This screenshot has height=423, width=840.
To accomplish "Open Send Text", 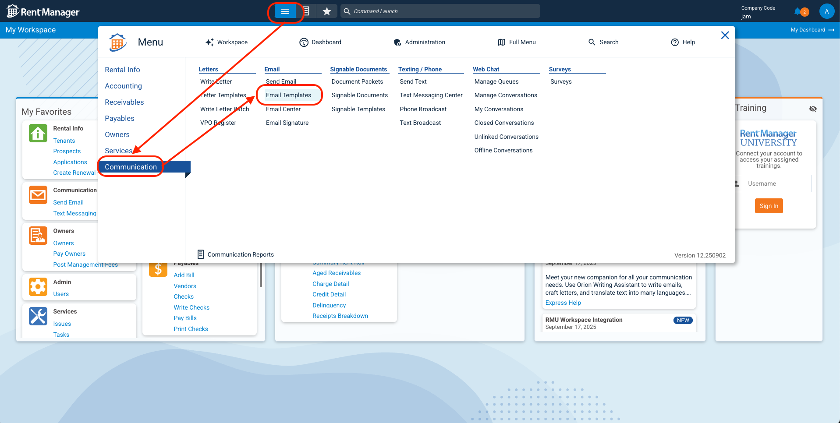I will (x=413, y=81).
